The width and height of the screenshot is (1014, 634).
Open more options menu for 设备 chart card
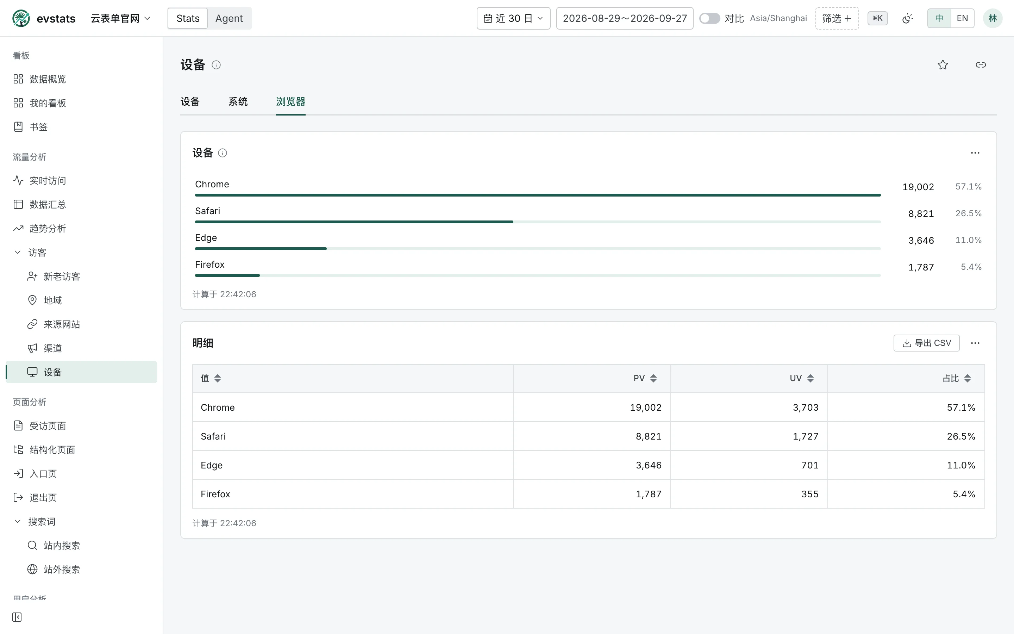(x=975, y=153)
